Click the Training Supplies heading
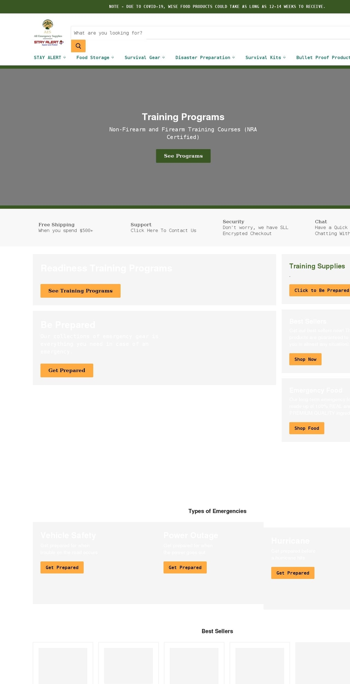The image size is (350, 684). pyautogui.click(x=317, y=266)
